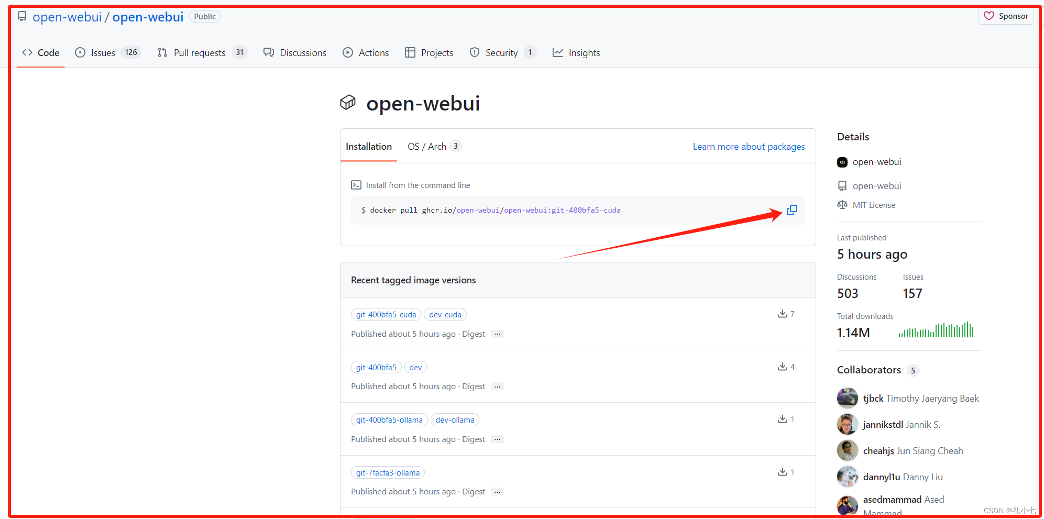Click the Issues count 157 in Details
This screenshot has width=1044, height=519.
point(913,294)
